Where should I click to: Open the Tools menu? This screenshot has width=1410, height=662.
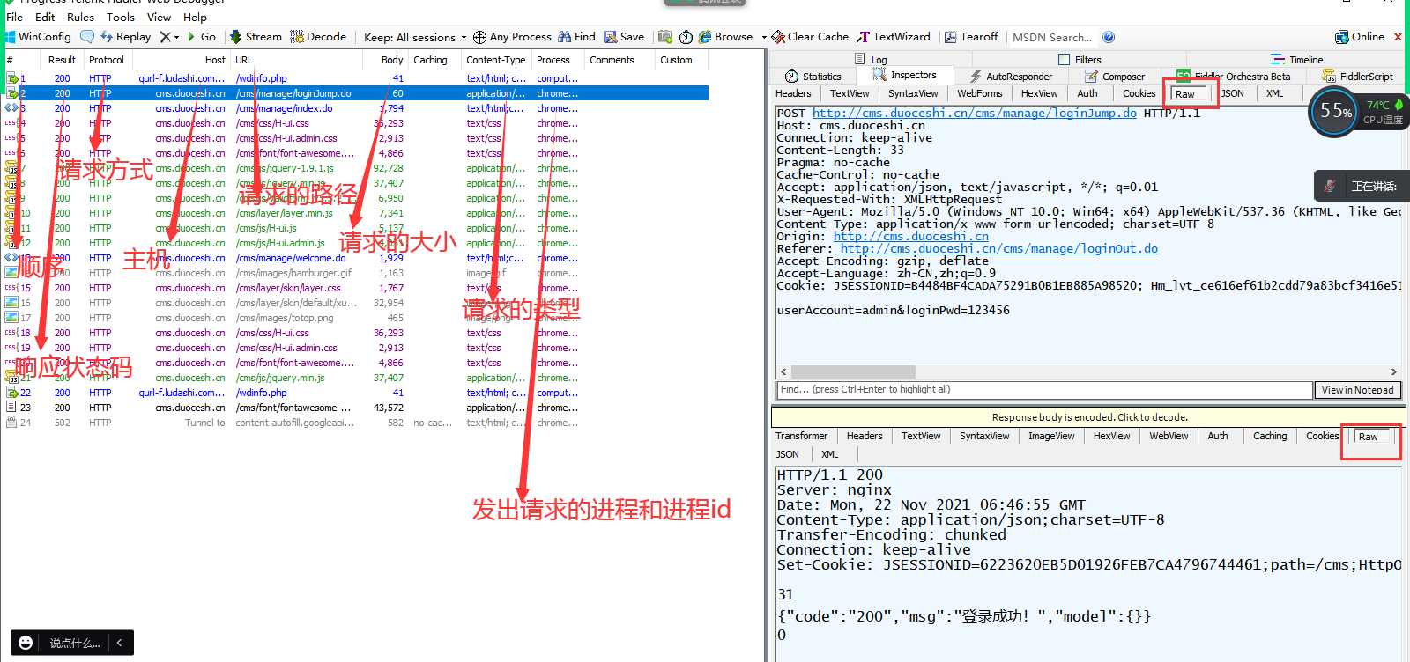click(x=121, y=17)
